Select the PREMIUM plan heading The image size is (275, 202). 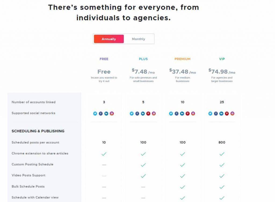click(x=182, y=59)
